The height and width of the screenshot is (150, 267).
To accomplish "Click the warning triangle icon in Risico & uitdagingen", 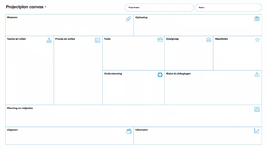I will (257, 74).
